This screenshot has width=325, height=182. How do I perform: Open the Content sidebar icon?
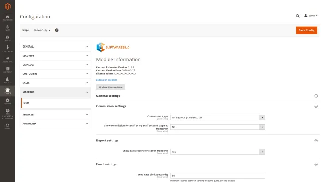pyautogui.click(x=7, y=70)
